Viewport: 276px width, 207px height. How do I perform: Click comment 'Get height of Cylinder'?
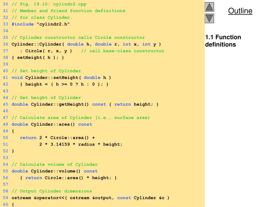46,98
